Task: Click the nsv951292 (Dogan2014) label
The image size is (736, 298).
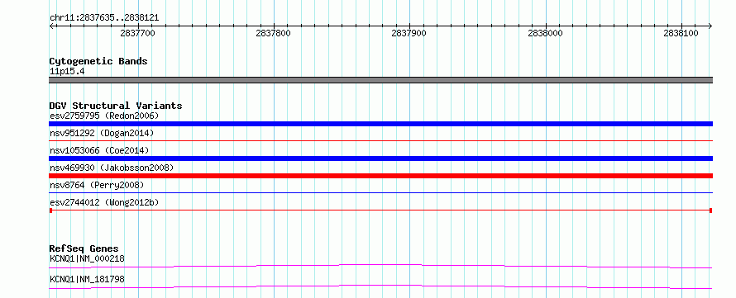Action: [102, 133]
